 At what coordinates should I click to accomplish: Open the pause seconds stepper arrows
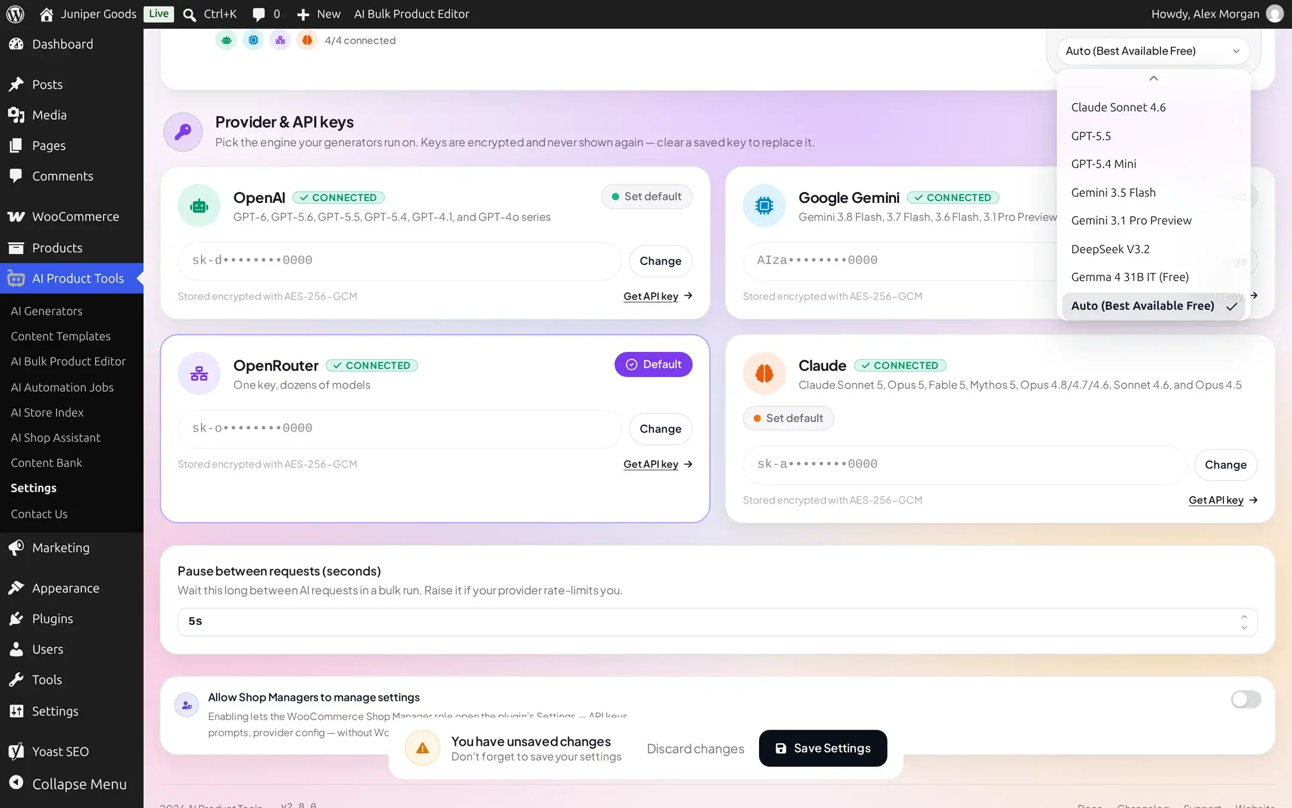pos(1244,622)
